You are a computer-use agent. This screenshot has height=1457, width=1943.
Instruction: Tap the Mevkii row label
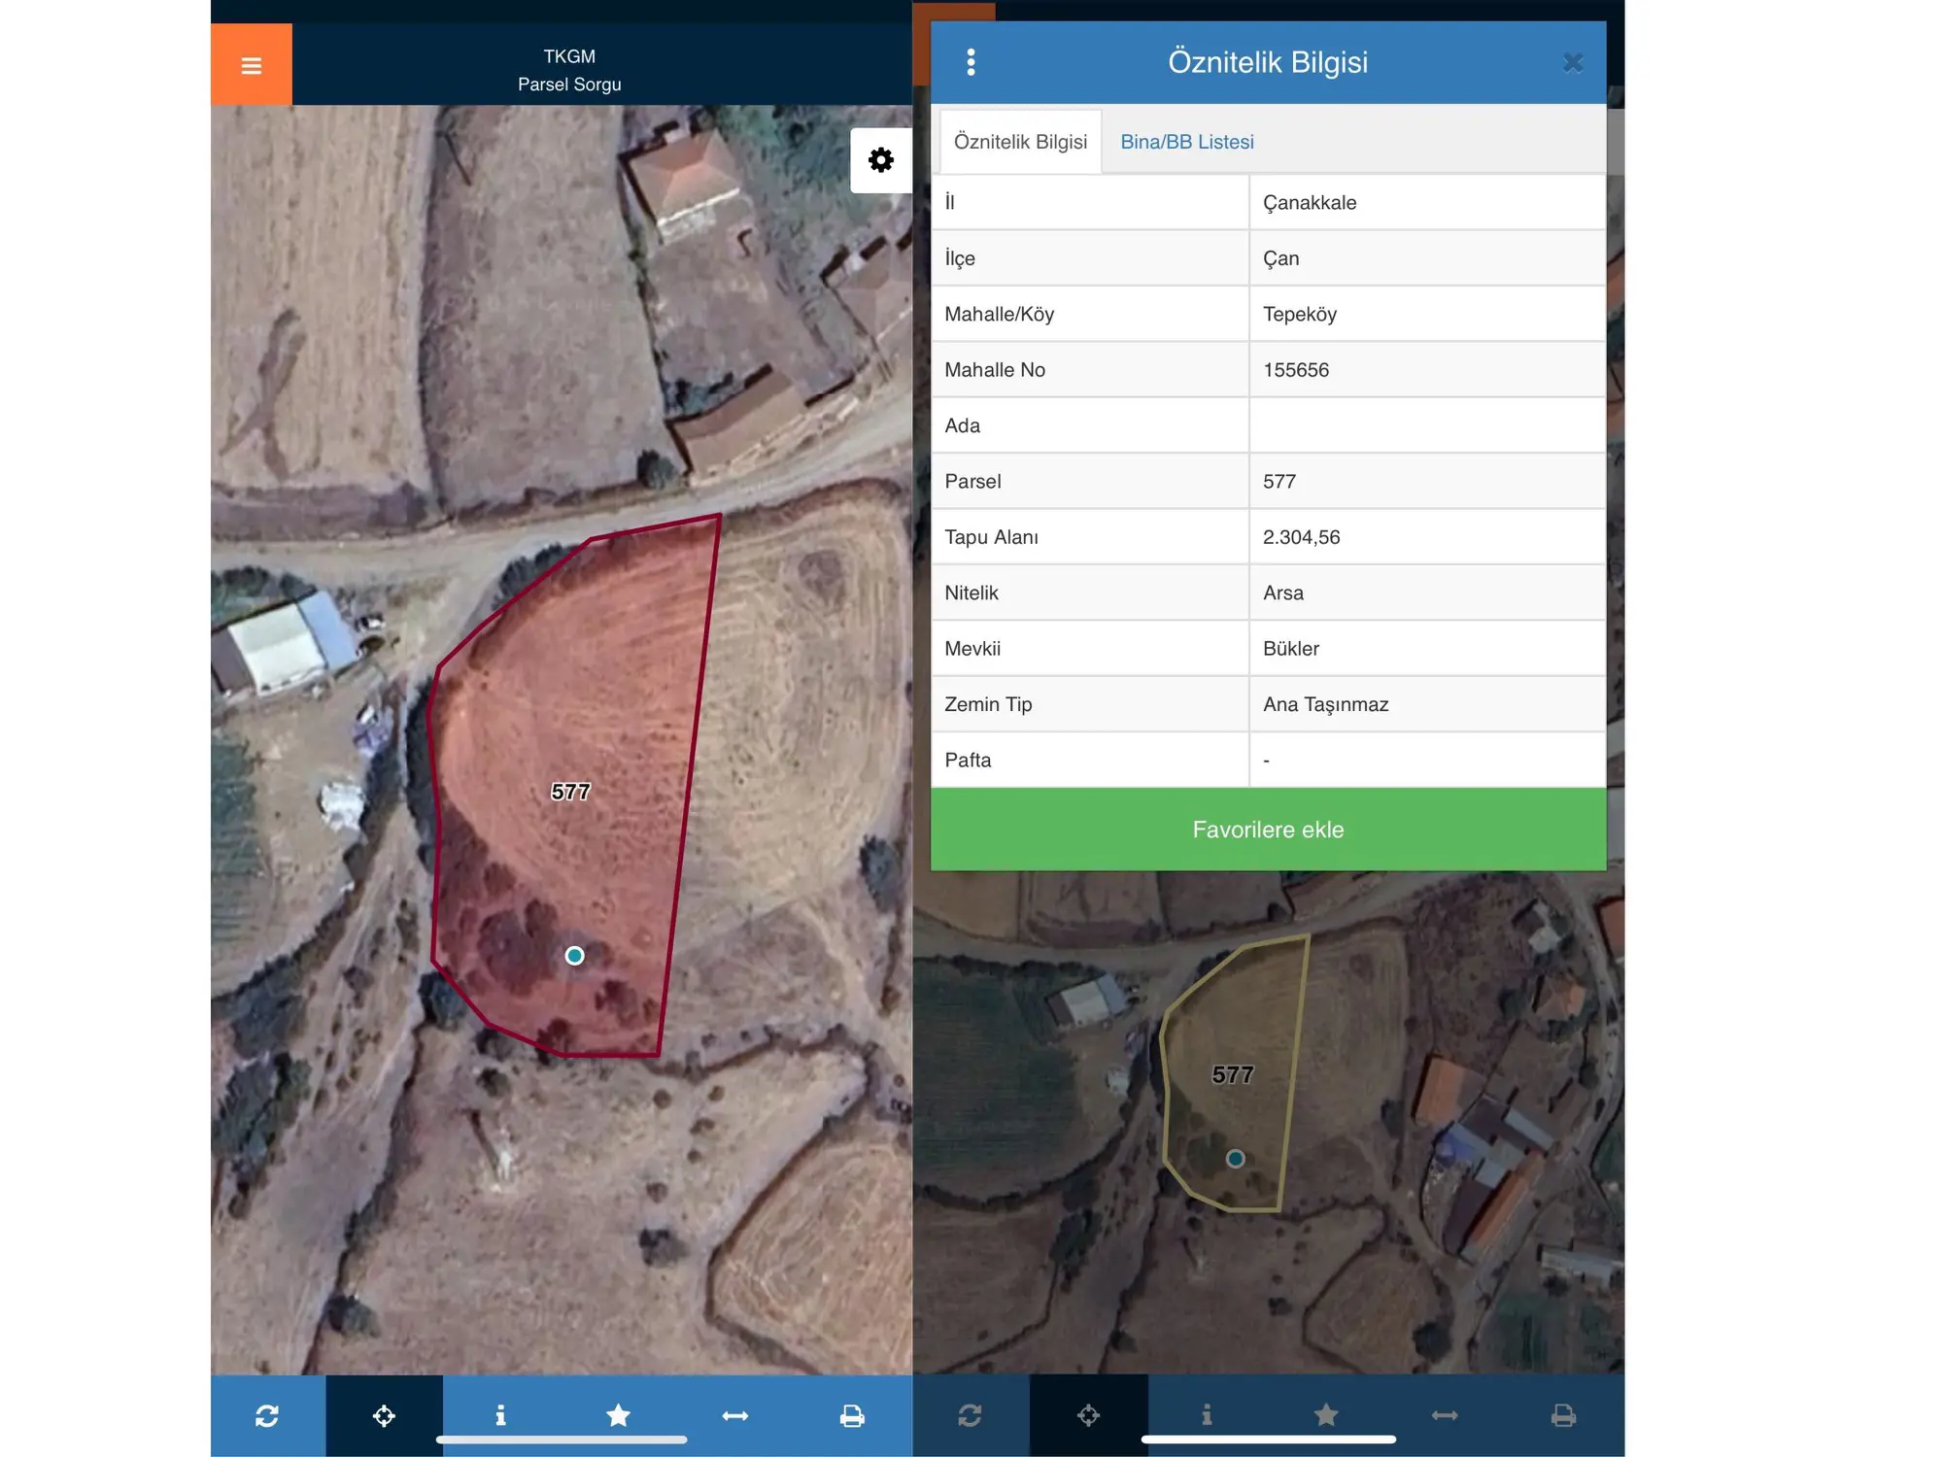click(972, 648)
